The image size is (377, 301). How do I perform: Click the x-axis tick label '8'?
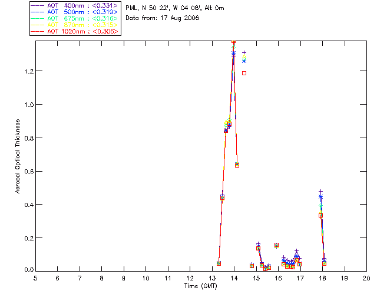tap(102, 279)
